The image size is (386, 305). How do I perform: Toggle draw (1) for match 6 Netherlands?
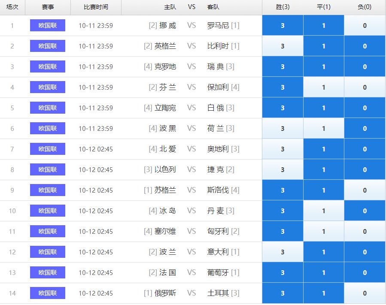click(324, 128)
